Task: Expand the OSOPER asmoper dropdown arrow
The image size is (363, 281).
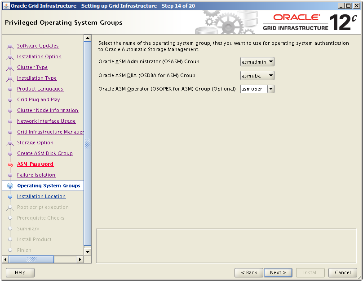Action: (271, 89)
